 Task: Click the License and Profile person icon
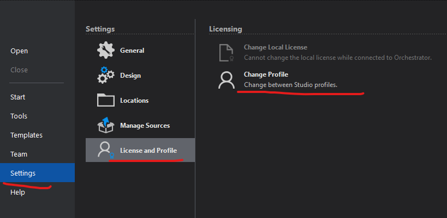(106, 150)
